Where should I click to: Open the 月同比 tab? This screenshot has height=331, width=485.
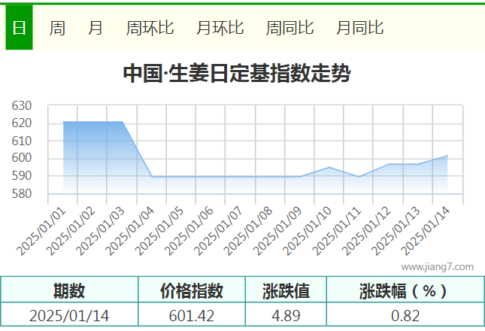(x=359, y=28)
